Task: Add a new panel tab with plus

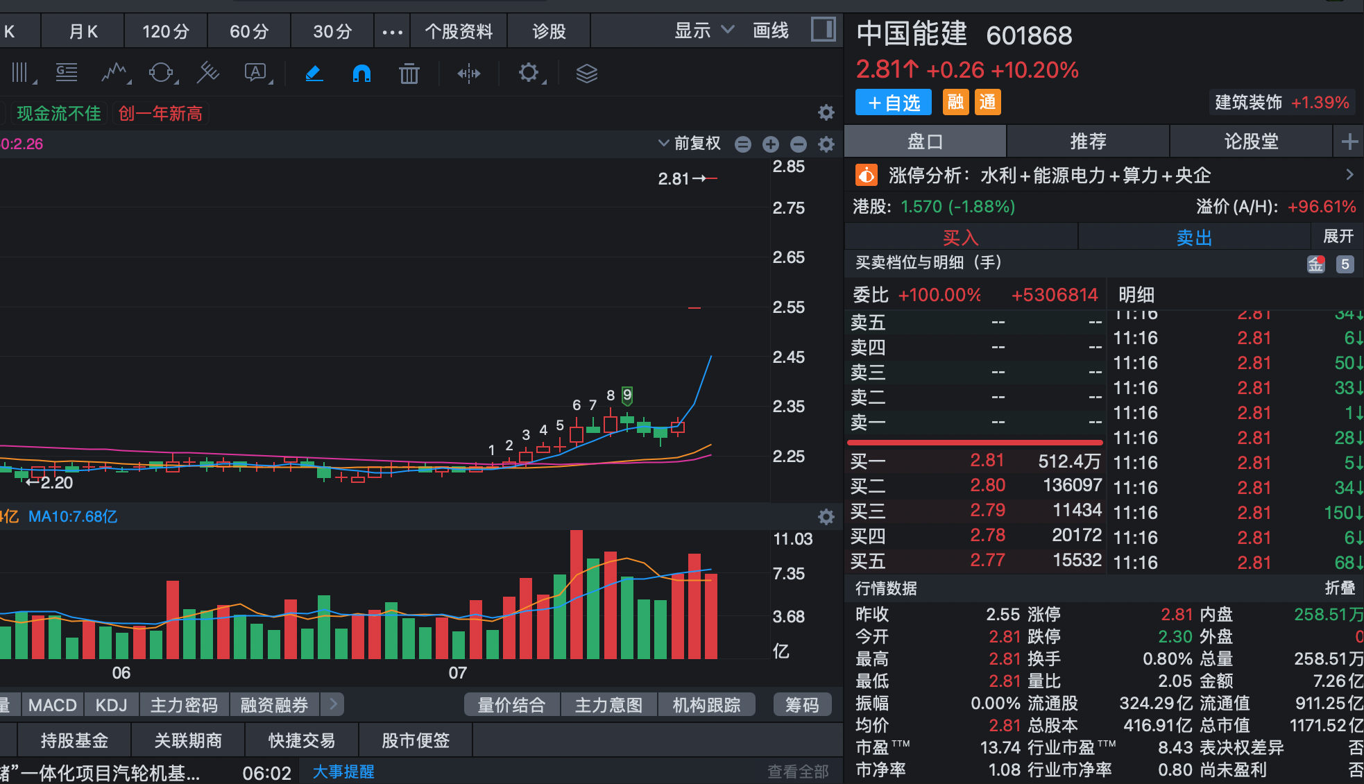Action: (x=1349, y=142)
